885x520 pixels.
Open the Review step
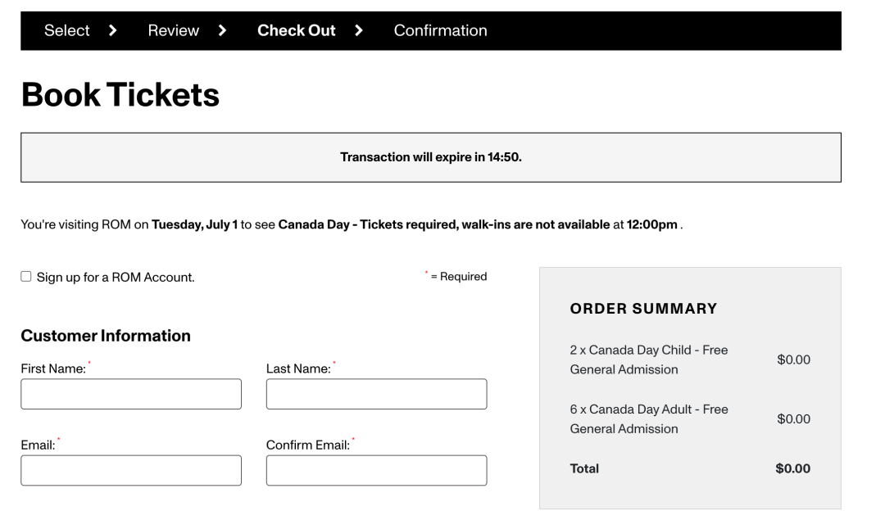tap(173, 30)
